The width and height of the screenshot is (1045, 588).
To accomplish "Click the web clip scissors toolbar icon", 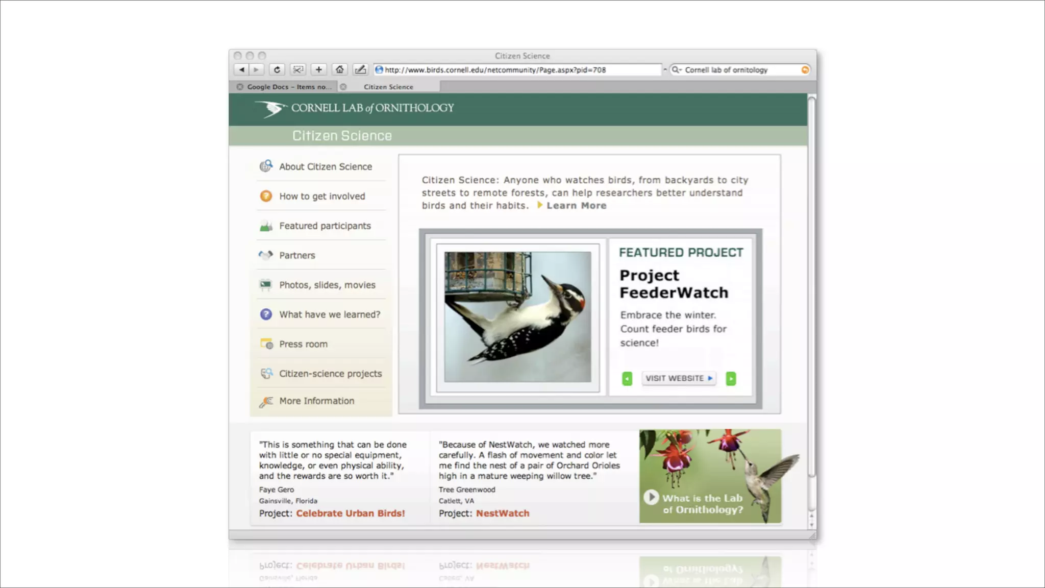I will point(298,70).
